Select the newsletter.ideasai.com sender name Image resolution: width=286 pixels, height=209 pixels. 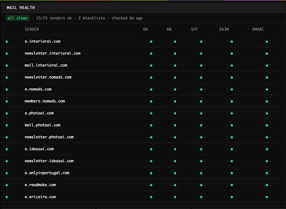pos(49,161)
